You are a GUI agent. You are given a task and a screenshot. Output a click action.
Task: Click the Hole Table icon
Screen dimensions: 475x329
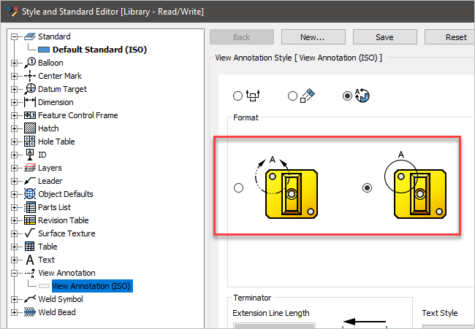click(x=30, y=142)
